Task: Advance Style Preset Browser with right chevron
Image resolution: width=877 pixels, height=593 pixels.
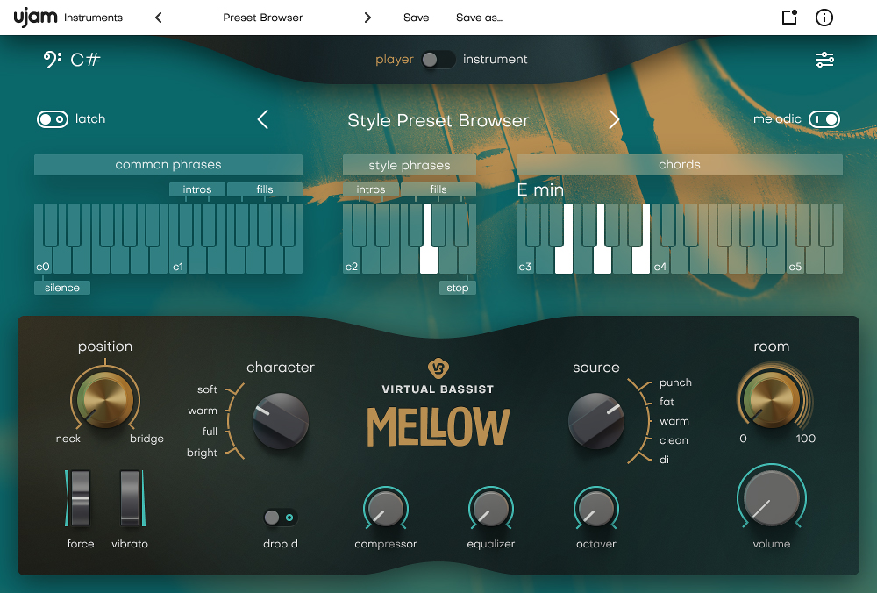Action: 614,119
